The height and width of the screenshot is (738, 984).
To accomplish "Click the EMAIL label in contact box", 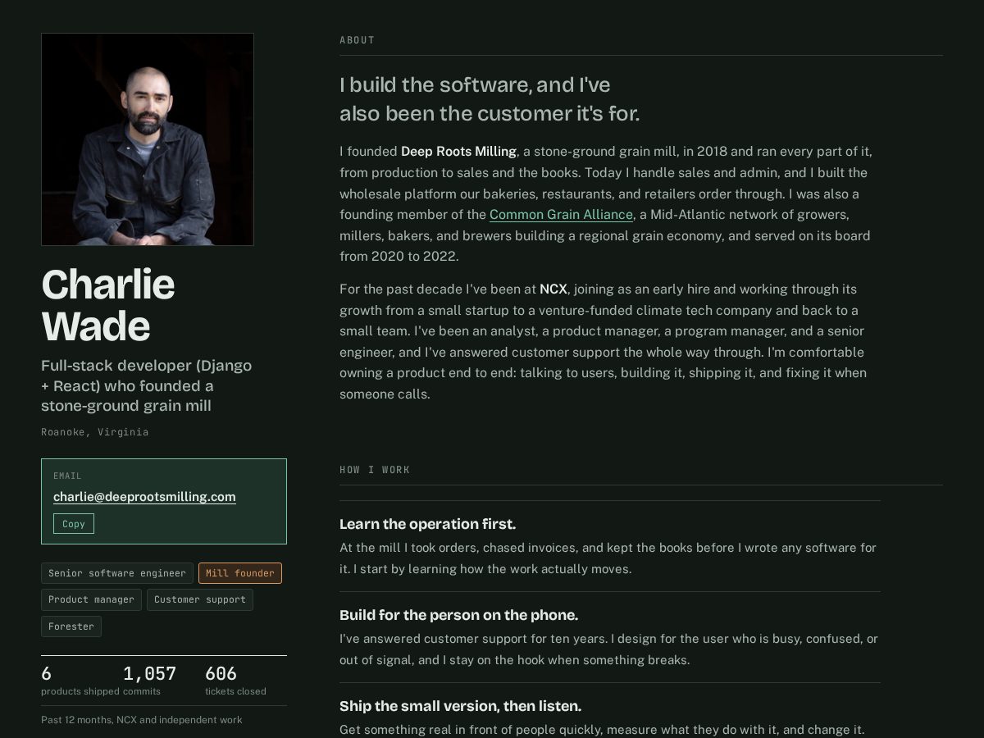I will [x=67, y=476].
